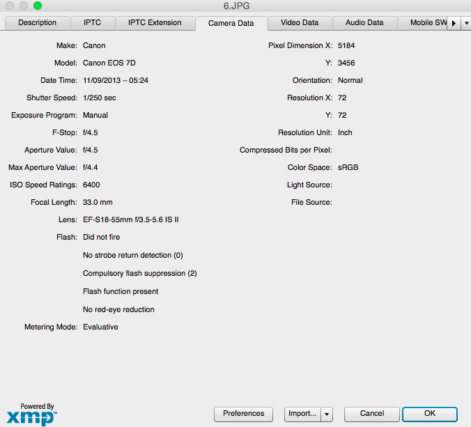
Task: Expand the Import dropdown arrow
Action: (327, 414)
